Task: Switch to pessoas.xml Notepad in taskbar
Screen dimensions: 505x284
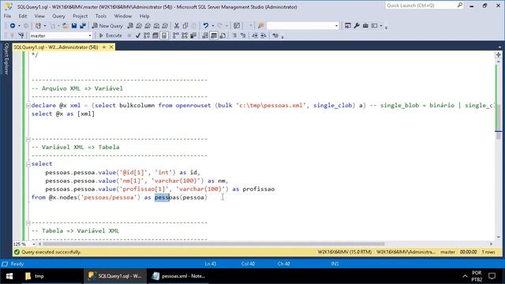Action: point(179,276)
